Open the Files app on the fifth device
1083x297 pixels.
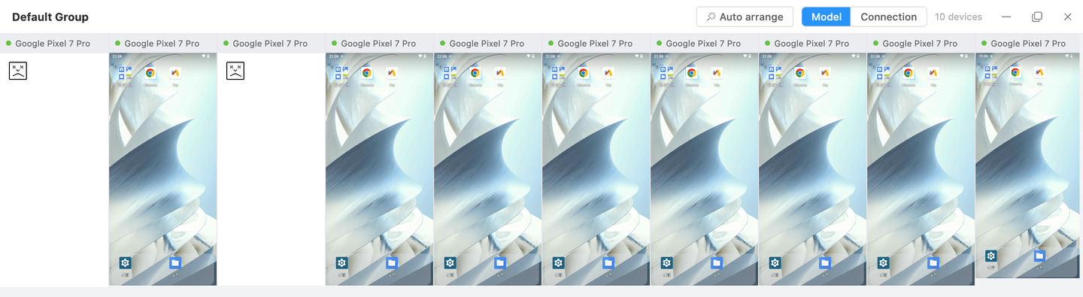[x=499, y=262]
